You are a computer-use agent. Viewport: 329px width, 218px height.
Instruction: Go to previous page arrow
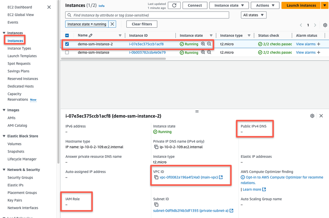[x=301, y=25]
